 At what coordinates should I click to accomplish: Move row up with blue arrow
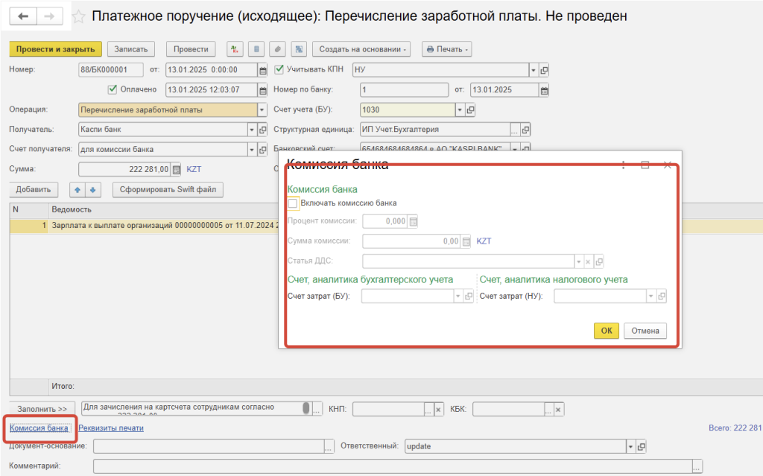click(x=77, y=190)
